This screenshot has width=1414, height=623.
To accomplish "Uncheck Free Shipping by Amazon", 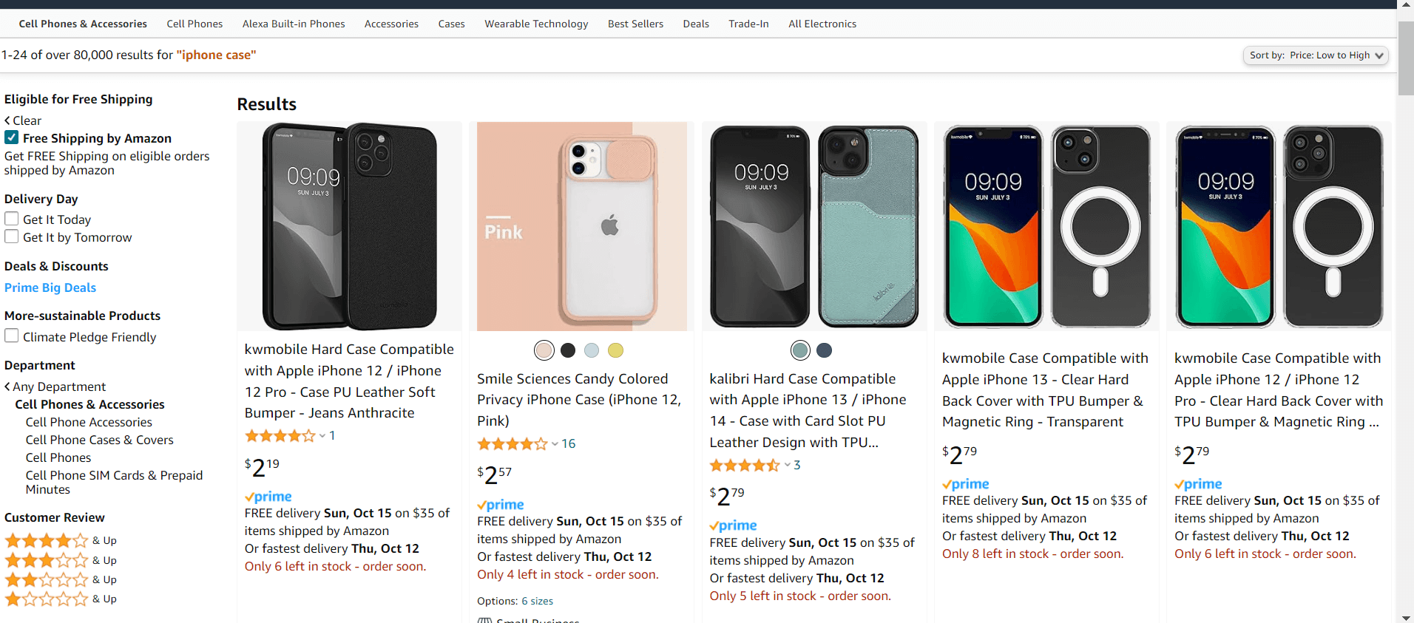I will pos(11,137).
